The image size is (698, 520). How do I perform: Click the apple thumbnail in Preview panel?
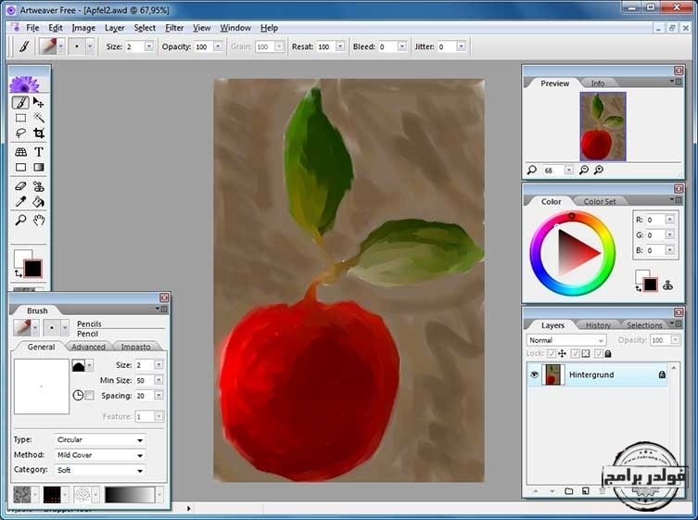click(x=603, y=126)
